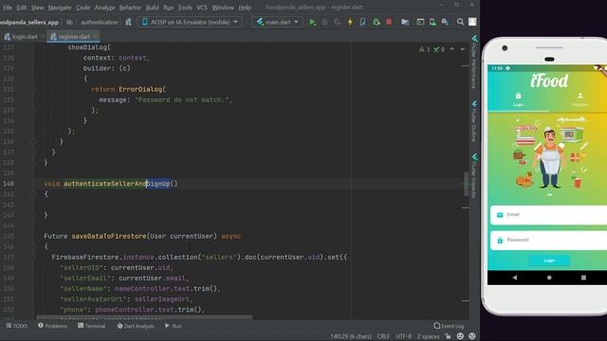Open the AVD Manager icon
Screen dimensions: 607x341
tap(432, 22)
